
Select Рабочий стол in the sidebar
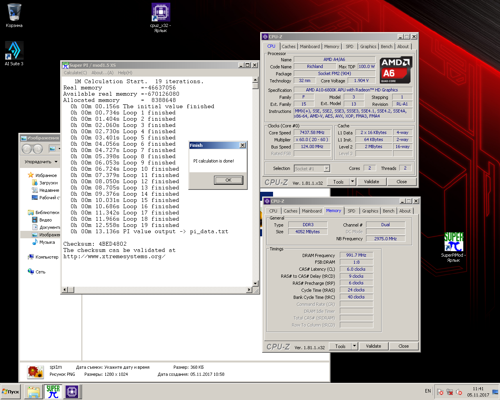point(46,198)
